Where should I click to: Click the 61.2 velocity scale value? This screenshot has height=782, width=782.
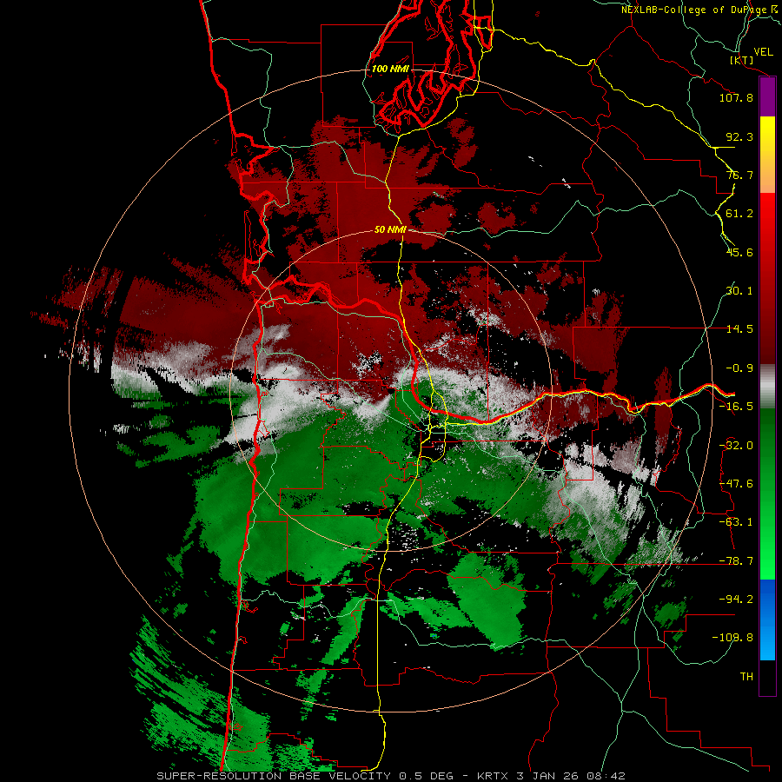pyautogui.click(x=739, y=214)
